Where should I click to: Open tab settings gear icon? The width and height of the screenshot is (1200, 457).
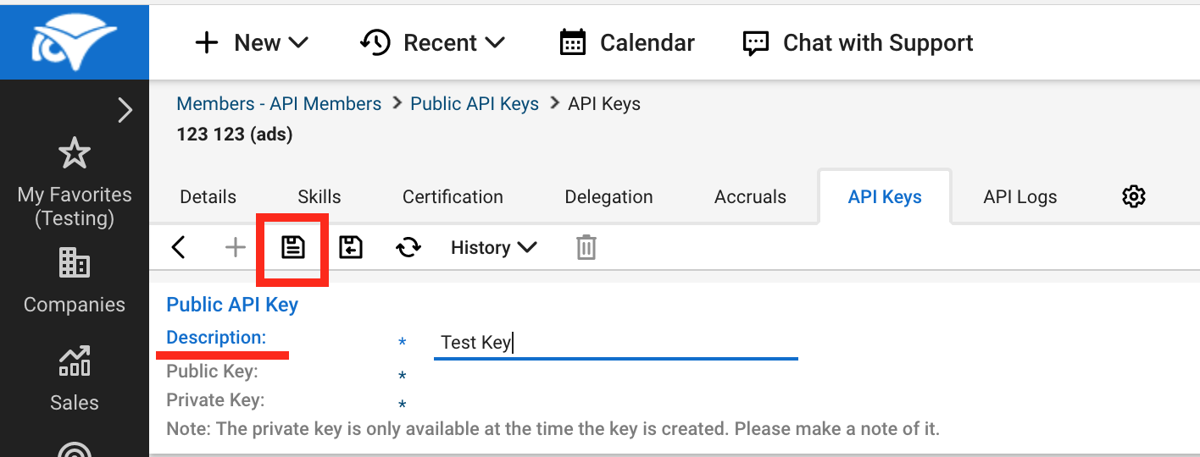[1133, 196]
